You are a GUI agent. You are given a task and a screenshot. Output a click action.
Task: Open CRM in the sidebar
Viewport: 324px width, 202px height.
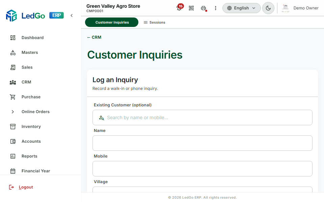(x=26, y=82)
